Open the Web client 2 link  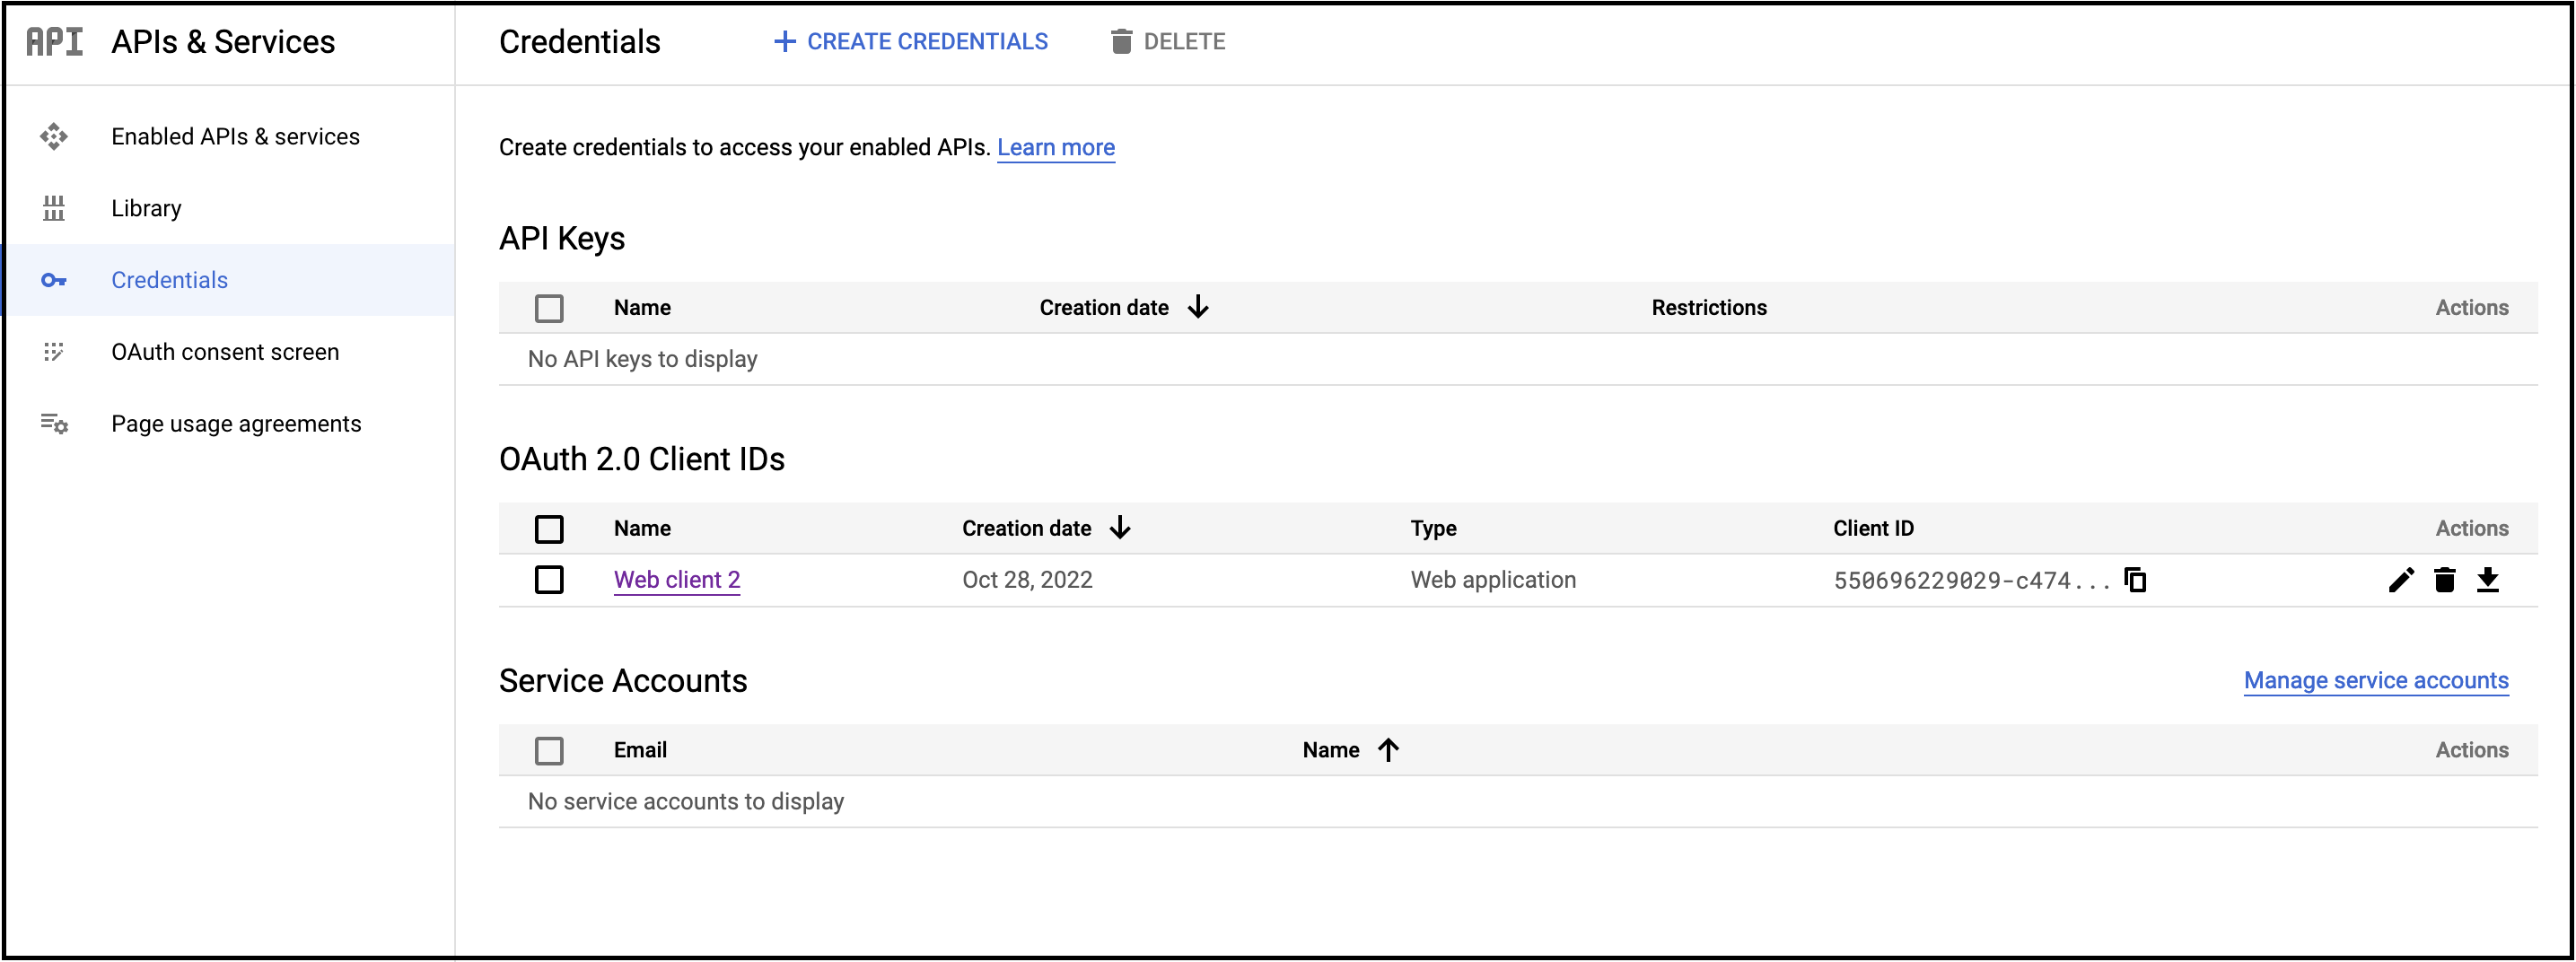click(677, 580)
